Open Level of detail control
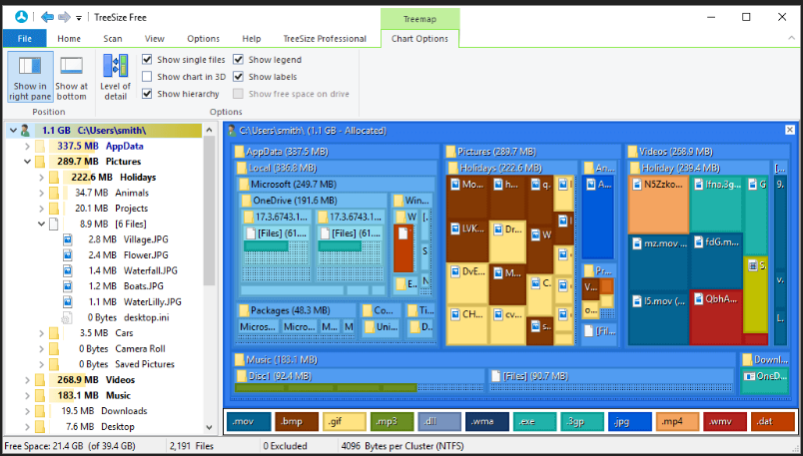The image size is (803, 456). point(115,77)
